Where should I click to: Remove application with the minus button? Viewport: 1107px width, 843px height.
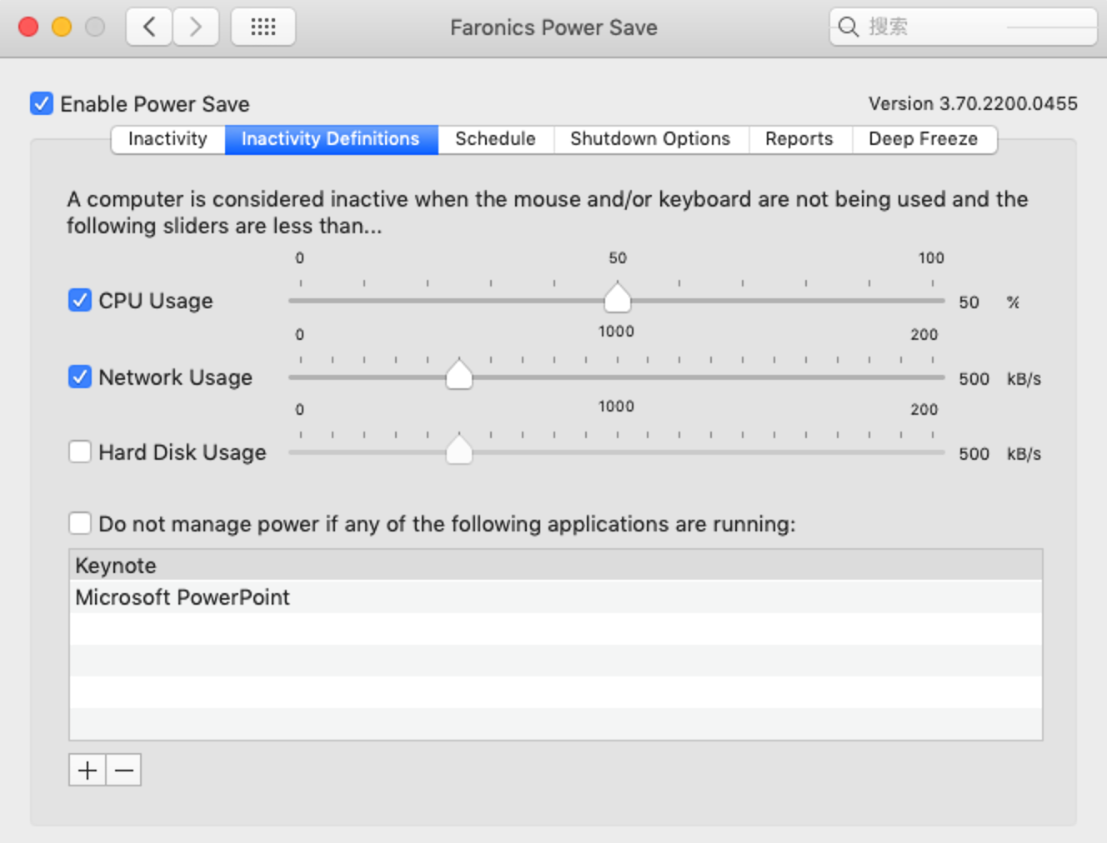coord(124,770)
